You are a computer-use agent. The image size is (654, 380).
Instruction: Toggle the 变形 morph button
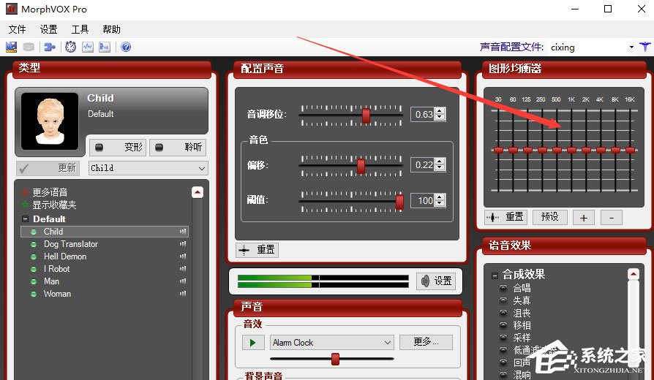point(117,147)
